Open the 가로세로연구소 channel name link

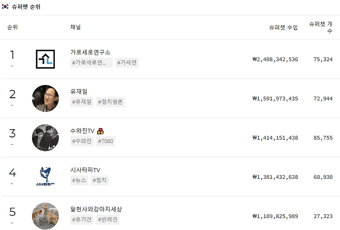point(90,52)
